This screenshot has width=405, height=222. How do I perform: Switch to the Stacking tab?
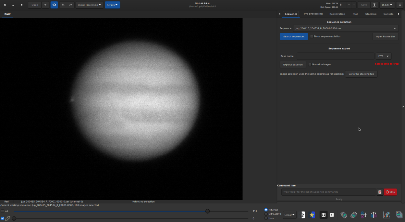(x=371, y=14)
